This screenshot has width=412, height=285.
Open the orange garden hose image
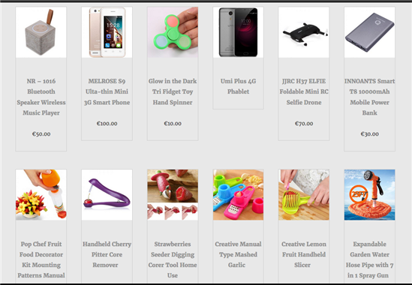369,195
